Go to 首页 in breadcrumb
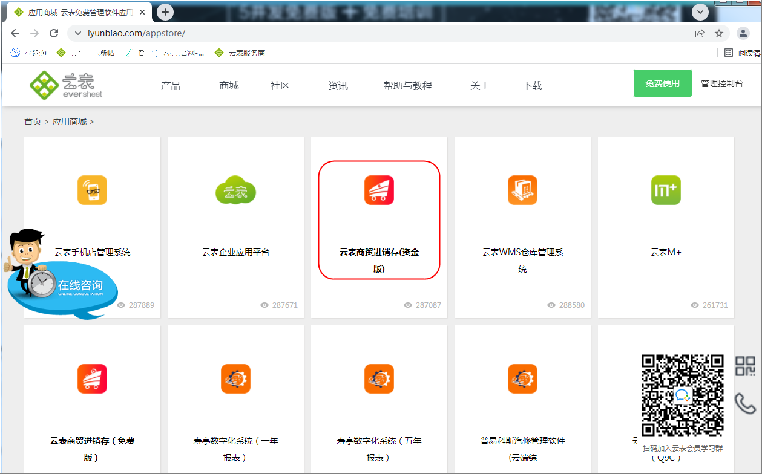Image resolution: width=762 pixels, height=474 pixels. click(33, 122)
